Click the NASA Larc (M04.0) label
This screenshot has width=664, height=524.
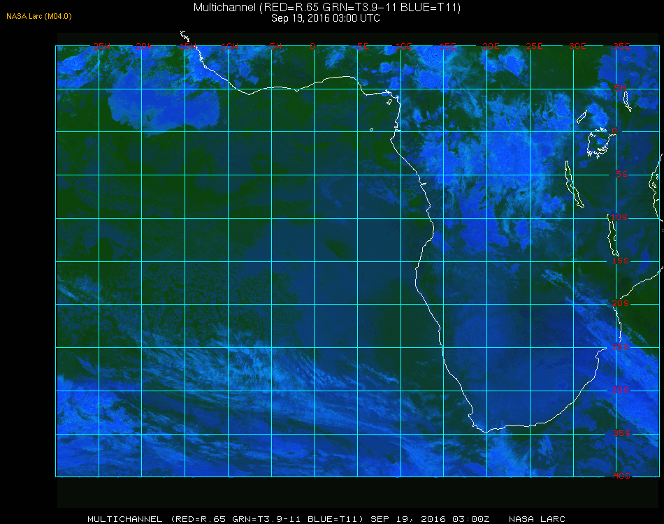[x=39, y=17]
